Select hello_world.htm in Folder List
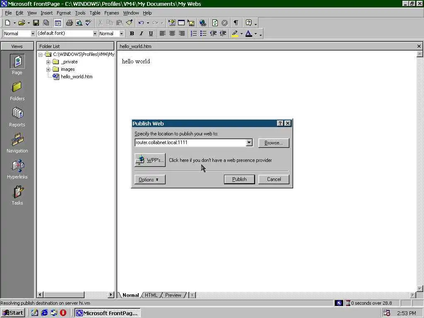The height and width of the screenshot is (318, 424). click(77, 77)
